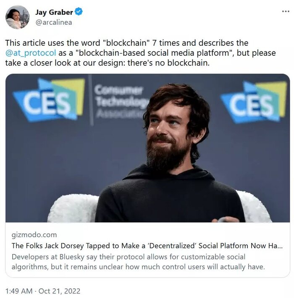Open the 1:49 AM timestamp permalink
Image resolution: width=294 pixels, height=298 pixels.
pyautogui.click(x=18, y=290)
